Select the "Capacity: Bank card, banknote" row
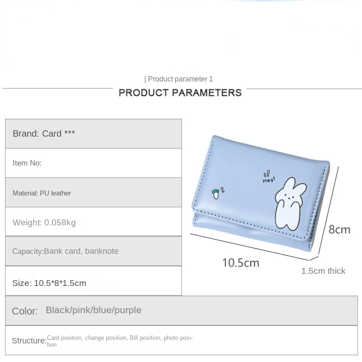 click(93, 251)
